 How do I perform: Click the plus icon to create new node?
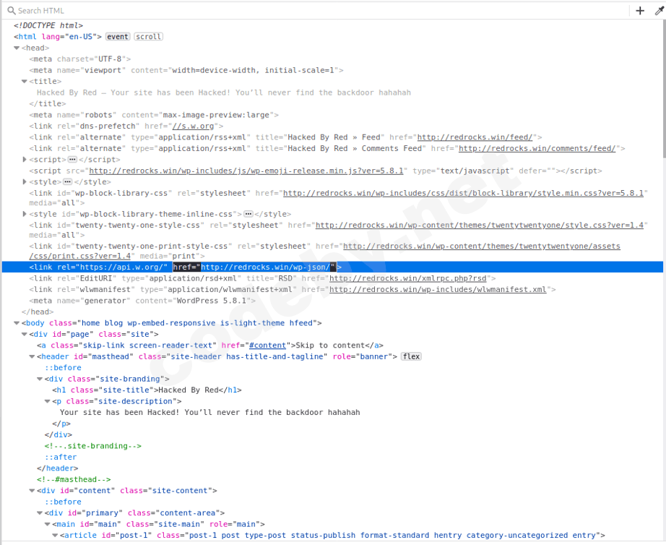click(x=640, y=10)
